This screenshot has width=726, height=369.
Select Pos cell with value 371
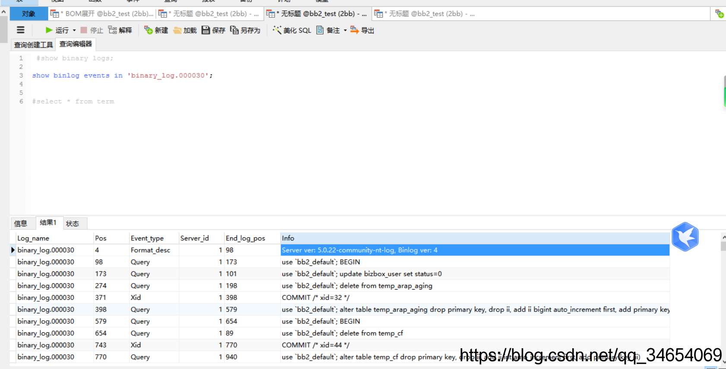coord(111,297)
